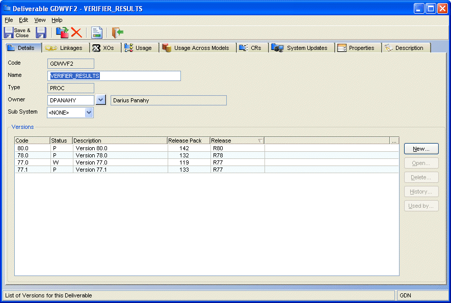Click the Save & Close toolbar button
Viewport: 451px width, 303px height.
point(17,33)
